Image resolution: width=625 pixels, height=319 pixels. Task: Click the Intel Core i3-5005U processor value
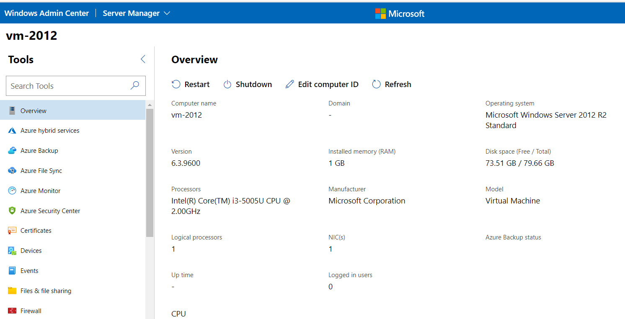point(231,206)
